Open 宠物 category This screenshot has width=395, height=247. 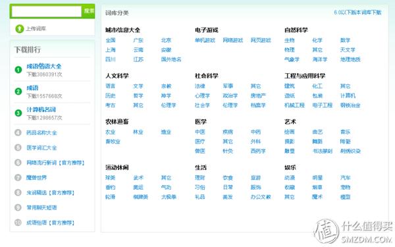pyautogui.click(x=345, y=188)
